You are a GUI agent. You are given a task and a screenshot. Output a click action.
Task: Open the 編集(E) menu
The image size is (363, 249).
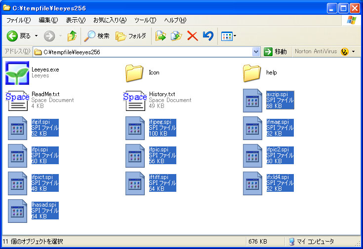(48, 20)
